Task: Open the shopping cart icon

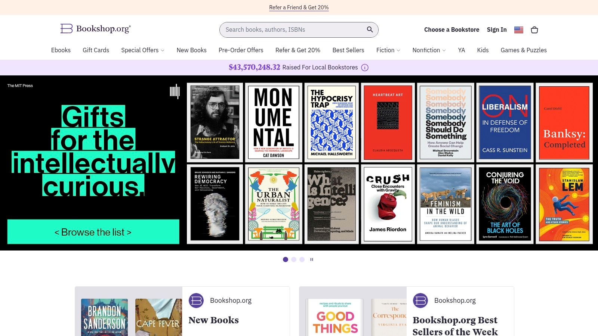Action: [x=534, y=30]
